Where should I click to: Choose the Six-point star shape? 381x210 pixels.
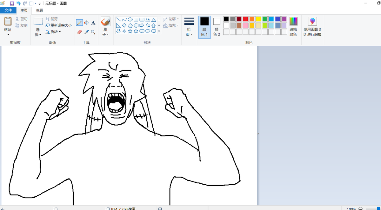click(x=136, y=31)
